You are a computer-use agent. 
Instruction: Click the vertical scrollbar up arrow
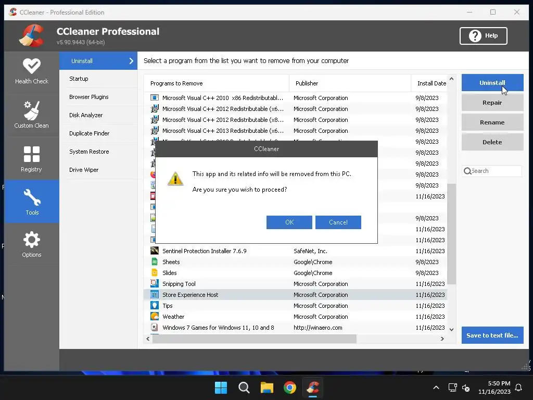click(451, 79)
